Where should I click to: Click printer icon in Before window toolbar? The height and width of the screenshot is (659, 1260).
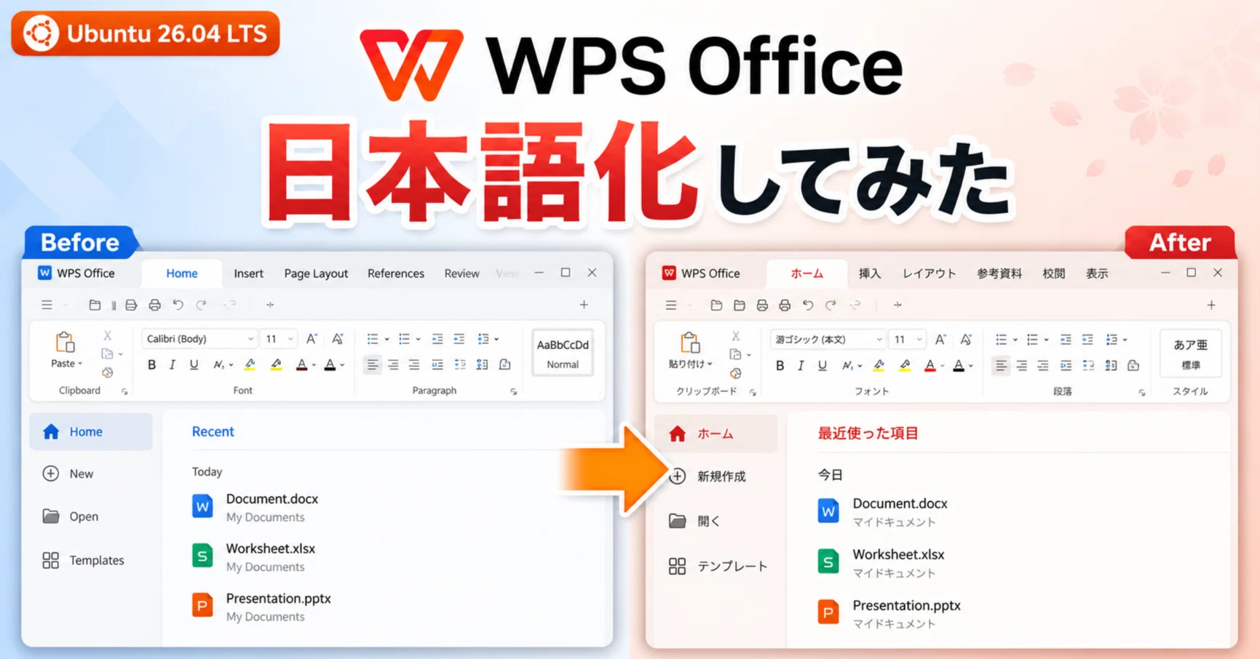click(x=154, y=305)
